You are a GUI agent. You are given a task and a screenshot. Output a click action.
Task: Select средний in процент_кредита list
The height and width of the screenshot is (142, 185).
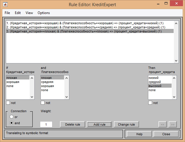coord(160,82)
